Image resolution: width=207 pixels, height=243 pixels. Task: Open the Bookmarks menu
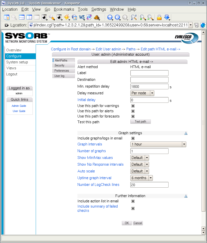[64, 9]
